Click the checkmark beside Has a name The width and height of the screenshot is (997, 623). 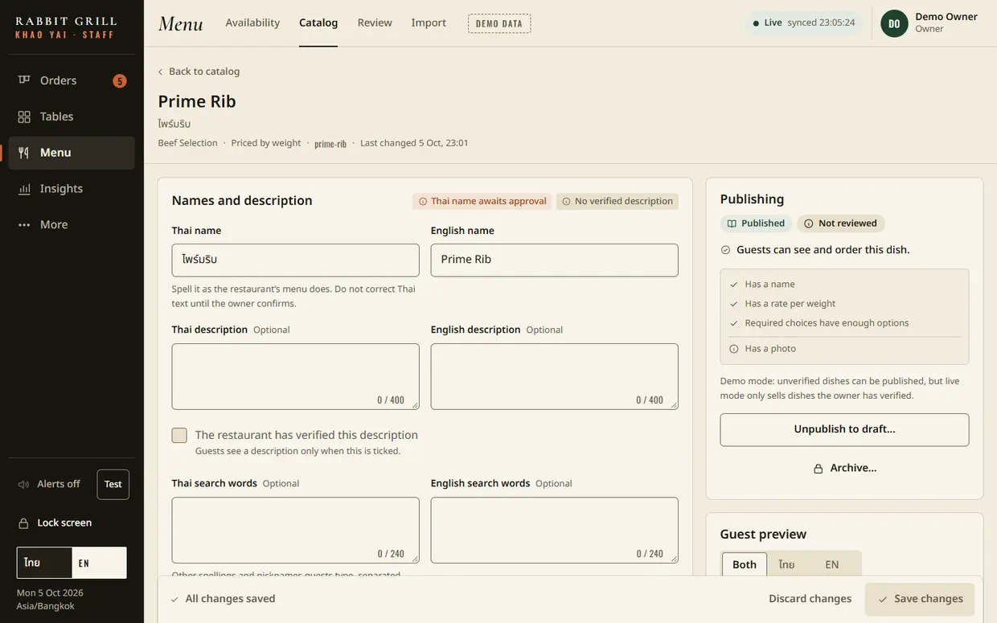pos(733,285)
